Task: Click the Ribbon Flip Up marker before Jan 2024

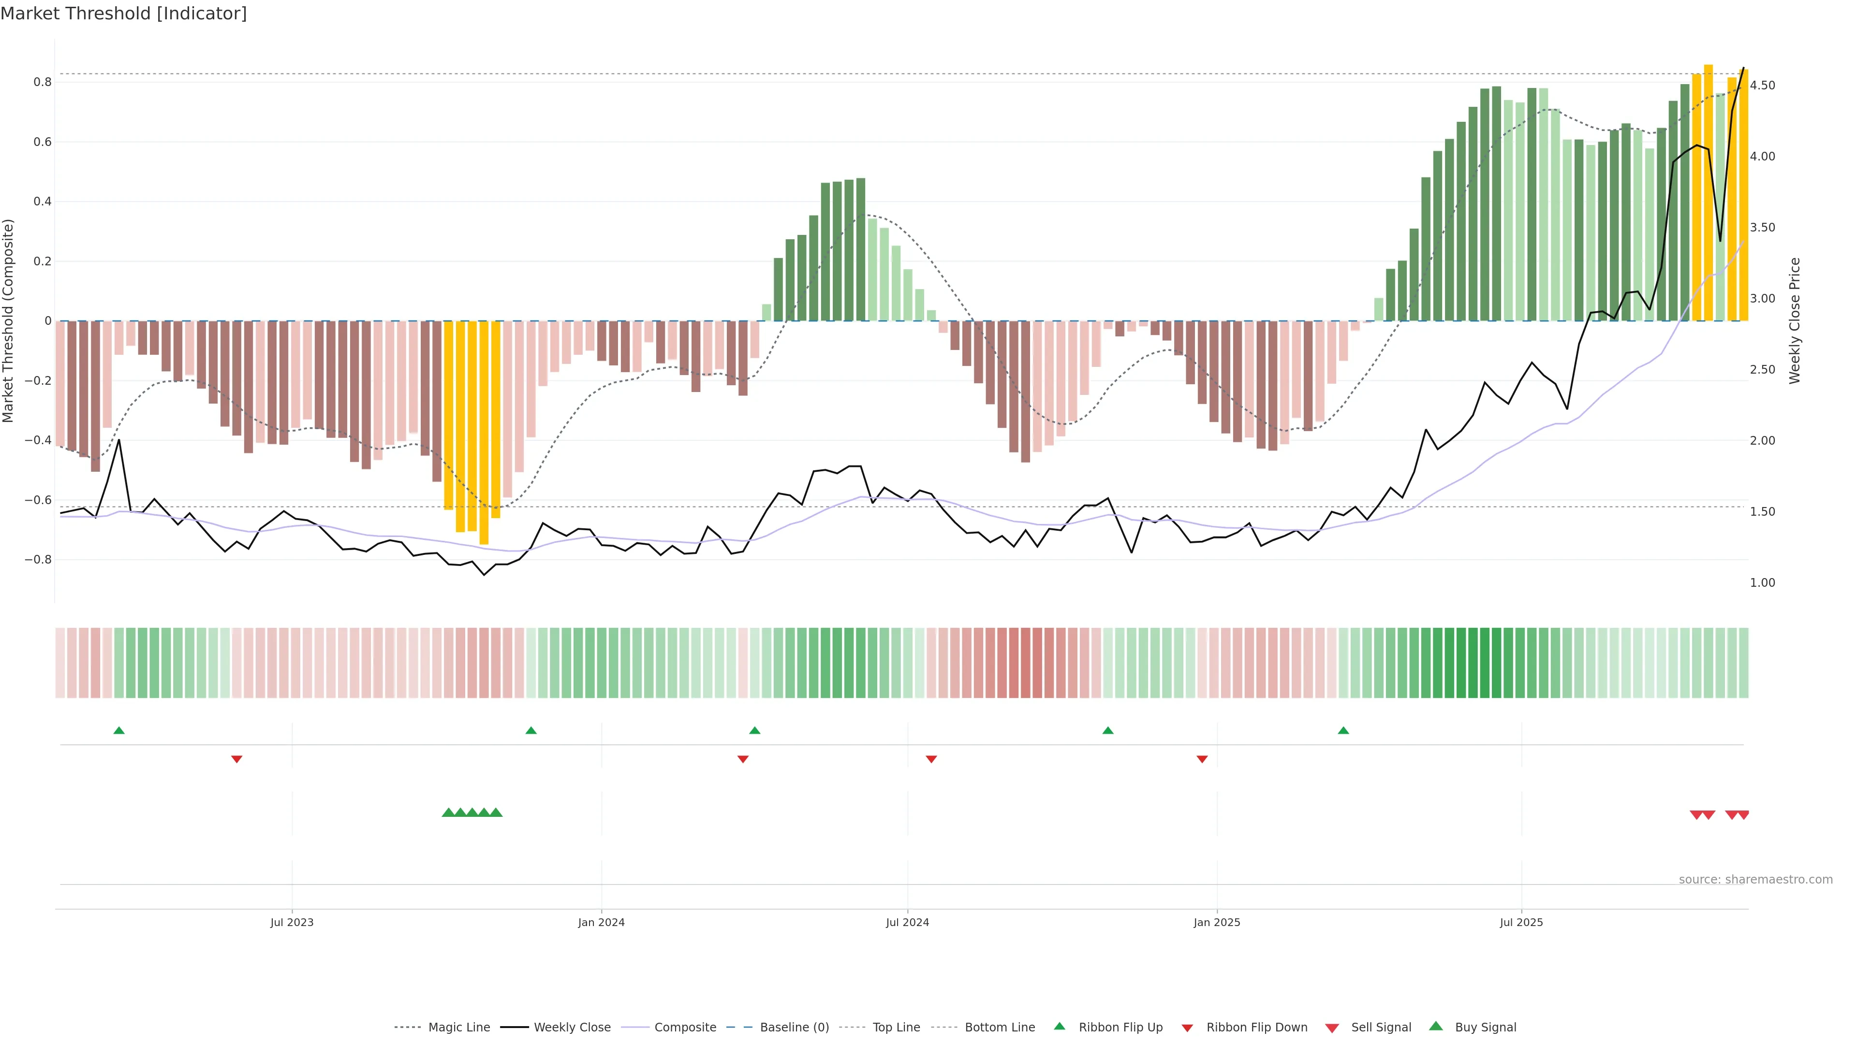Action: [531, 731]
